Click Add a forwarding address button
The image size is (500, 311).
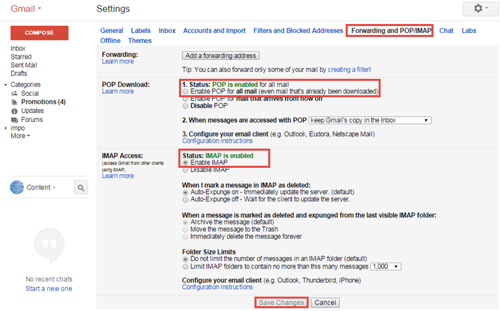click(x=221, y=55)
